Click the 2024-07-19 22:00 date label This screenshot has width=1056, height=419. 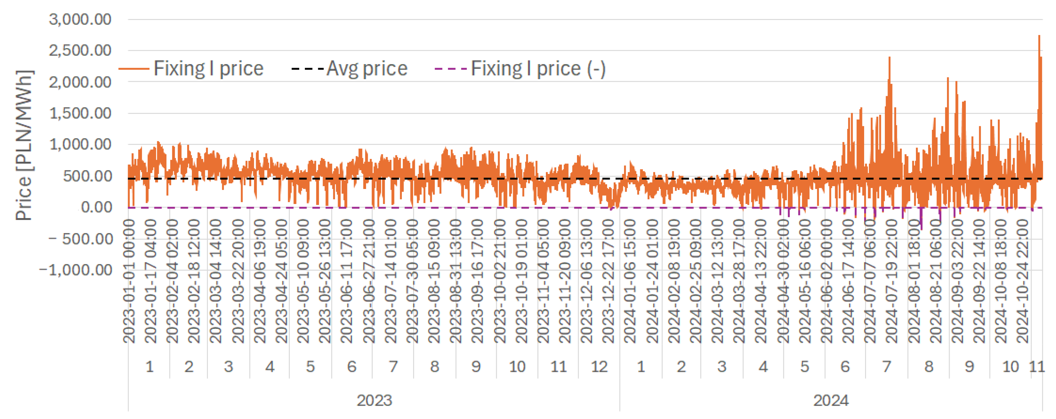892,281
